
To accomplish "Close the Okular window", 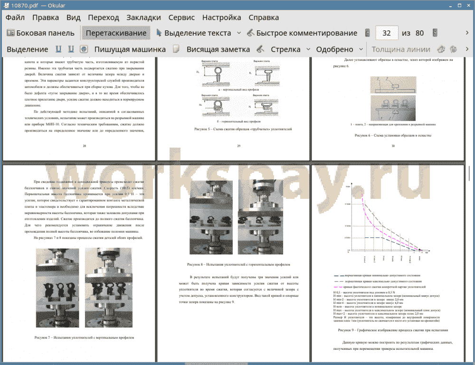I will point(468,5).
